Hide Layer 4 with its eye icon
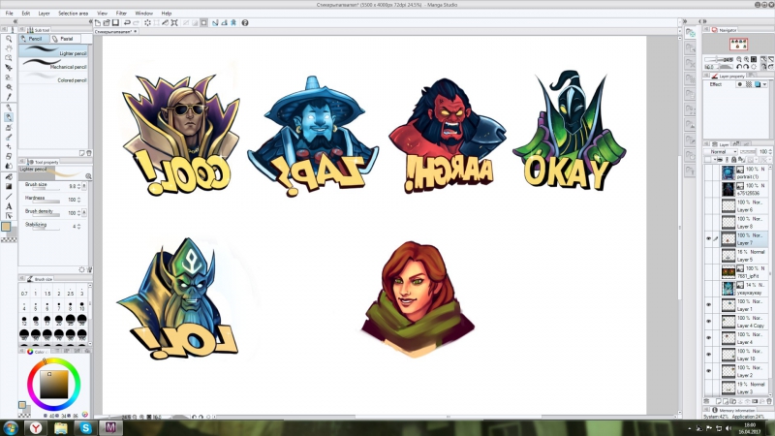 click(x=708, y=338)
